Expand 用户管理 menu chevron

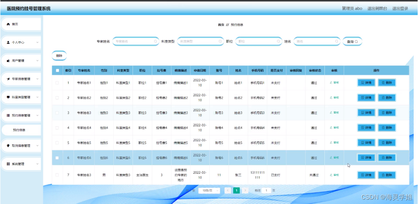[x=37, y=61]
